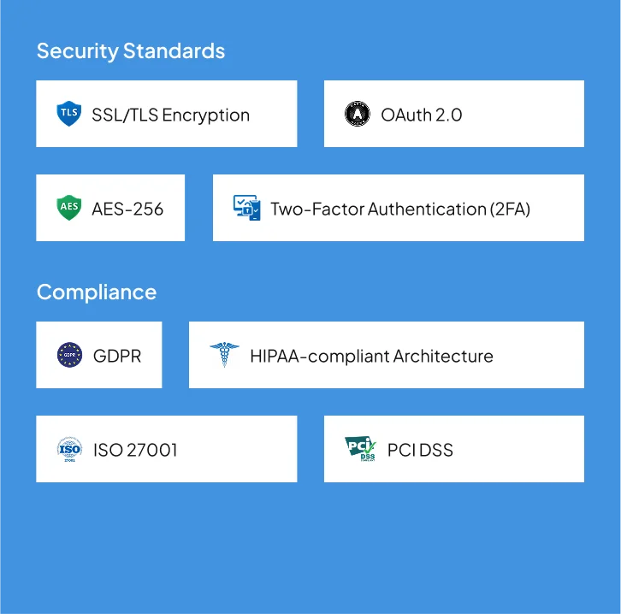This screenshot has height=614, width=621.
Task: Click the two-factor authentication devices icon
Action: (246, 208)
